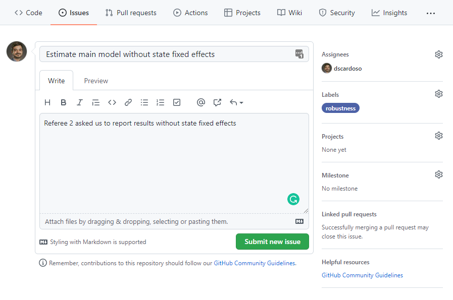Viewport: 453px width, 300px height.
Task: Add a task list checkbox
Action: click(177, 102)
